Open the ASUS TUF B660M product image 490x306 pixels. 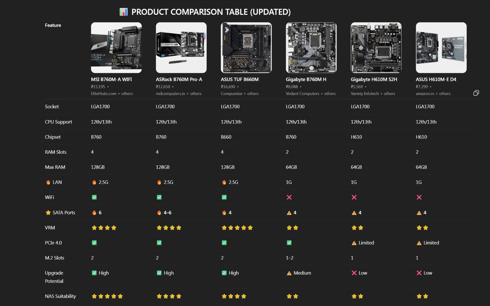(246, 48)
